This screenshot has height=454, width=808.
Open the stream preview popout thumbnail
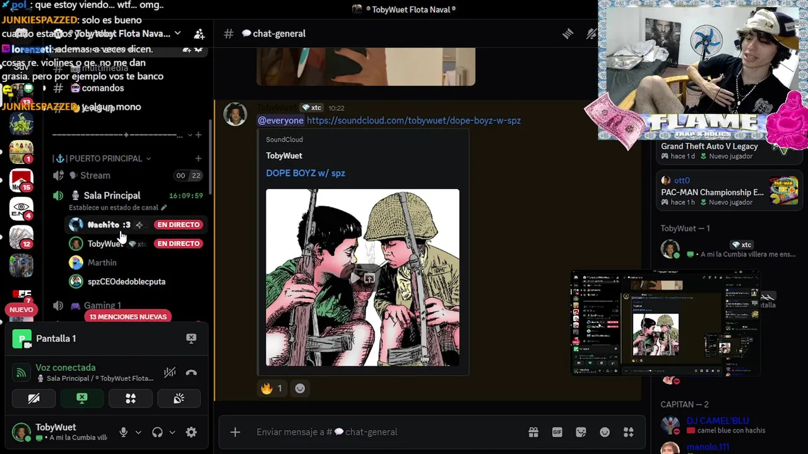pos(665,323)
